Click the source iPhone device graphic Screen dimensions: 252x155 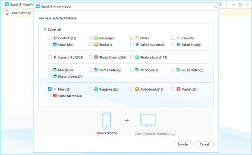click(107, 120)
